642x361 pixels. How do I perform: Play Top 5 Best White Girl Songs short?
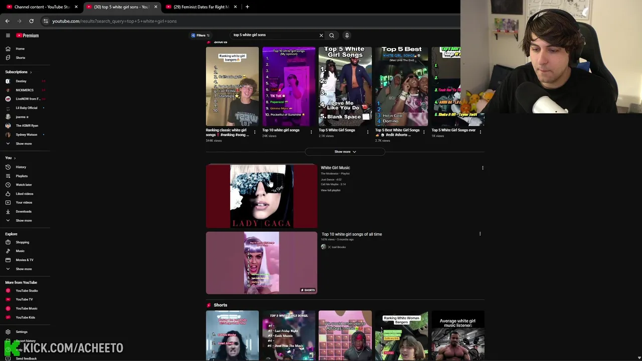[x=401, y=86]
